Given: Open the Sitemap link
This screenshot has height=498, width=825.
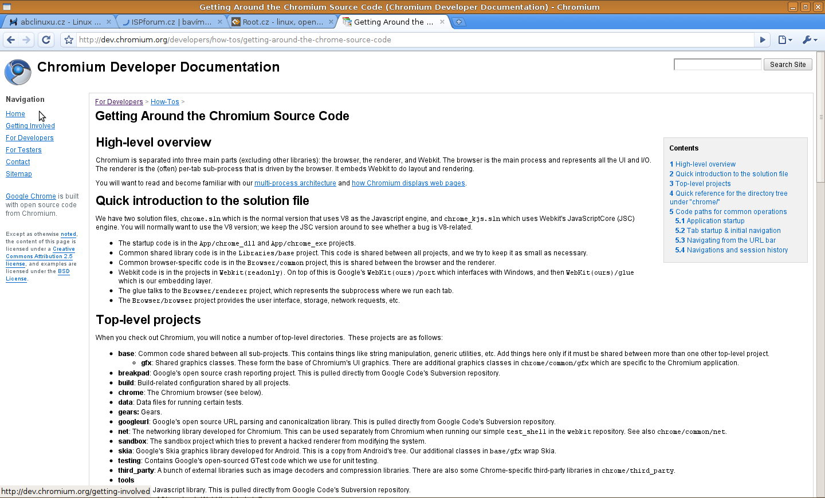Looking at the screenshot, I should coord(19,174).
